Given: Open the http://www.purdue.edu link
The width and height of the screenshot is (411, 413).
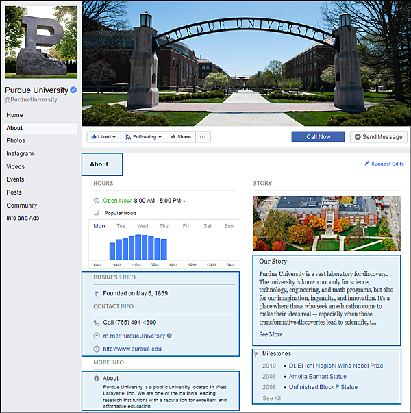Looking at the screenshot, I should point(132,349).
